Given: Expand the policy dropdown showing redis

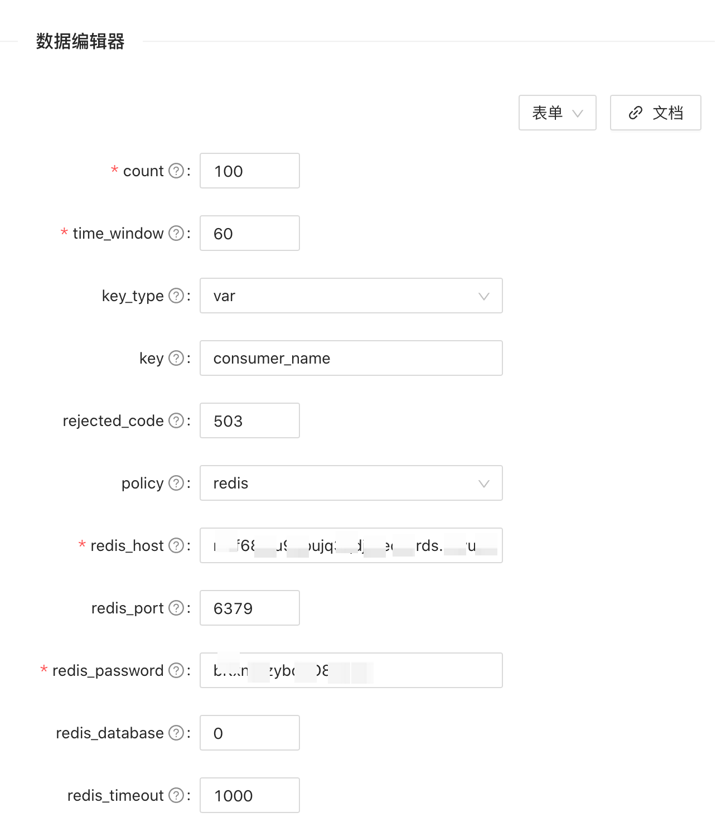Looking at the screenshot, I should [350, 483].
